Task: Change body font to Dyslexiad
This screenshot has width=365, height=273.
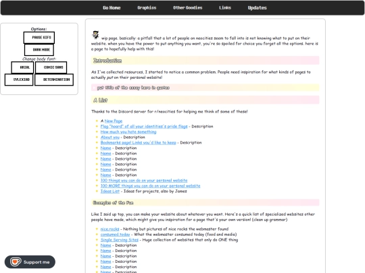Action: click(19, 80)
